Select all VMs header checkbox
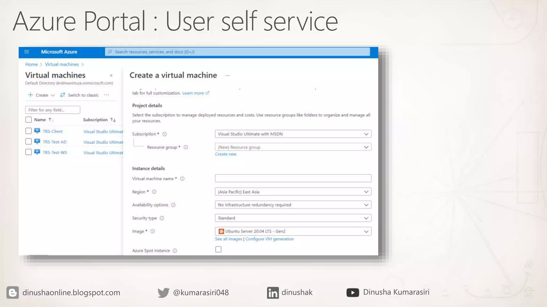Image resolution: width=547 pixels, height=307 pixels. [x=28, y=120]
